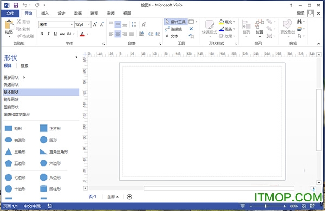Screen dimensions: 325x211
Task: Add a new page with plus icon
Action: 129,197
